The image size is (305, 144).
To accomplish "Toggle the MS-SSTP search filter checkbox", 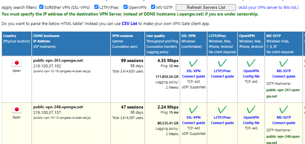I will [153, 7].
